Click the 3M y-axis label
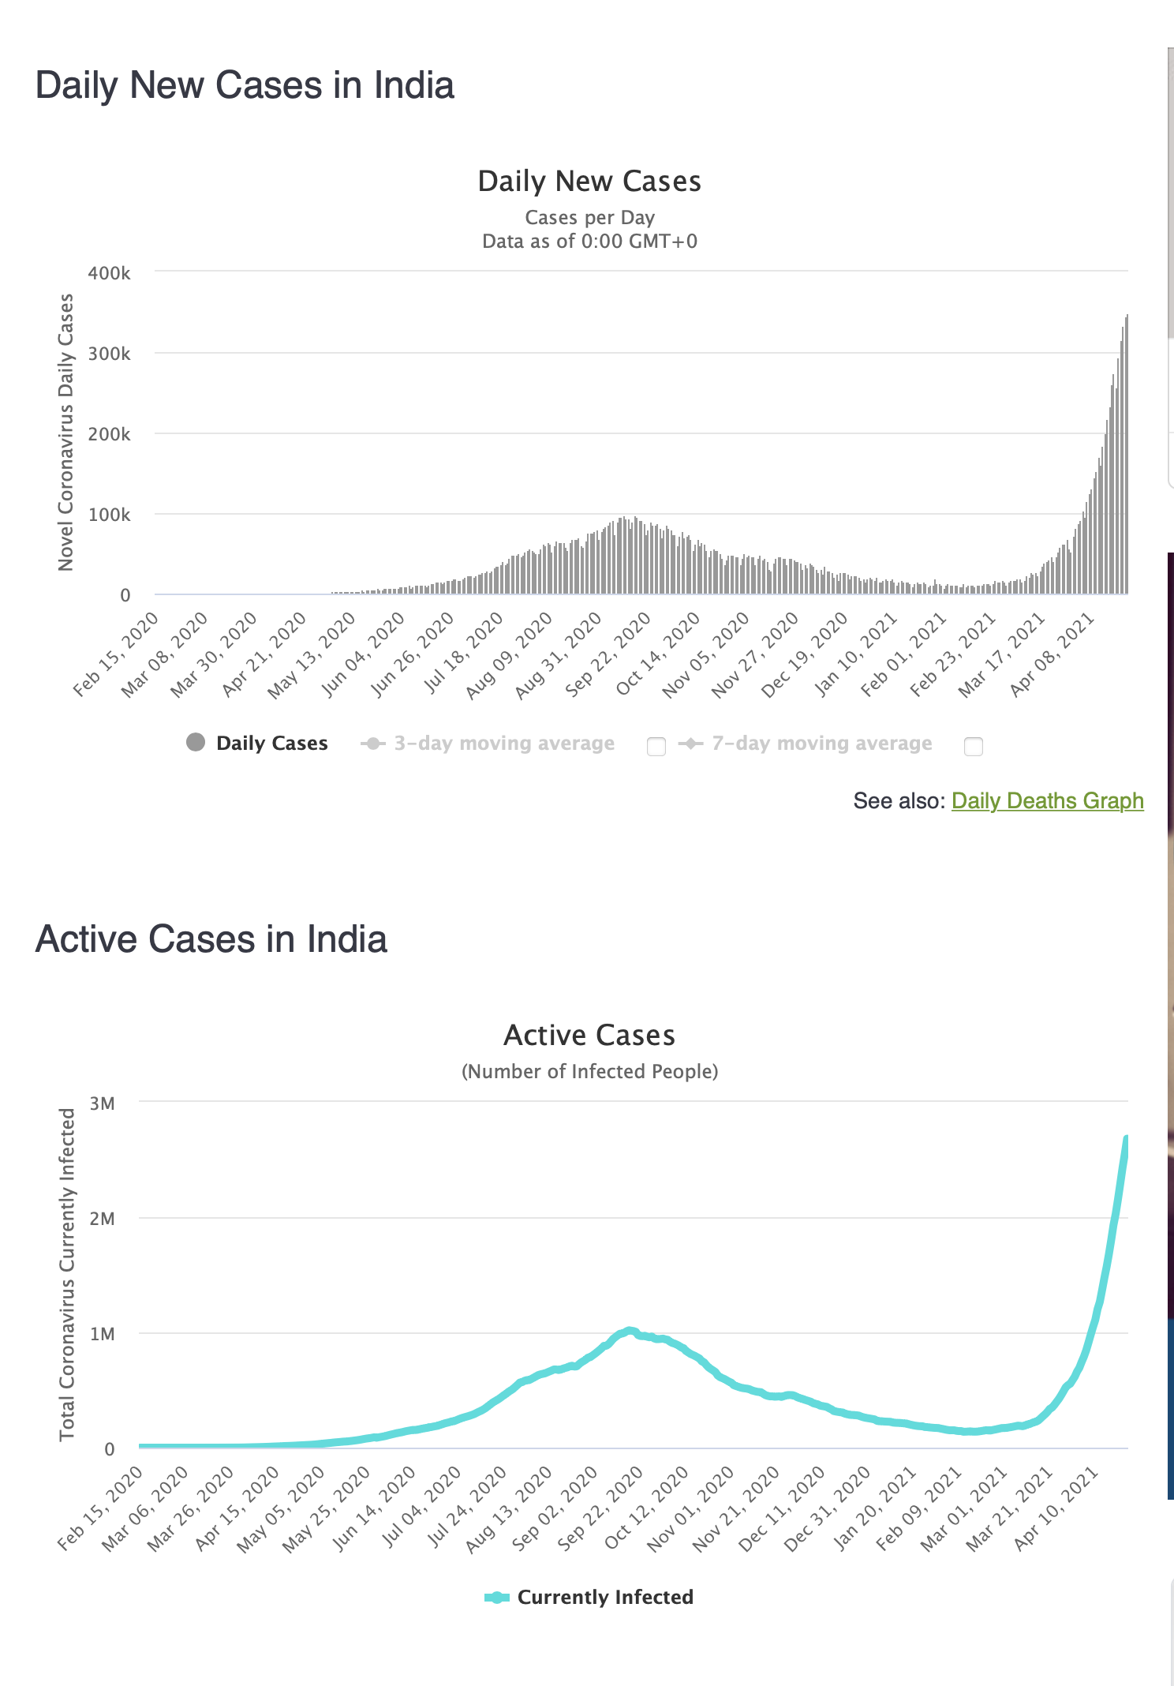 pos(103,1103)
